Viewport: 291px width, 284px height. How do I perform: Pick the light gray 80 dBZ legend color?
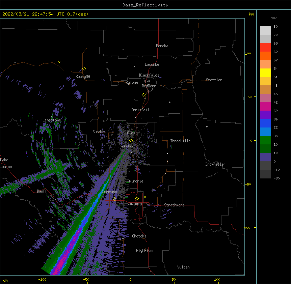265,30
